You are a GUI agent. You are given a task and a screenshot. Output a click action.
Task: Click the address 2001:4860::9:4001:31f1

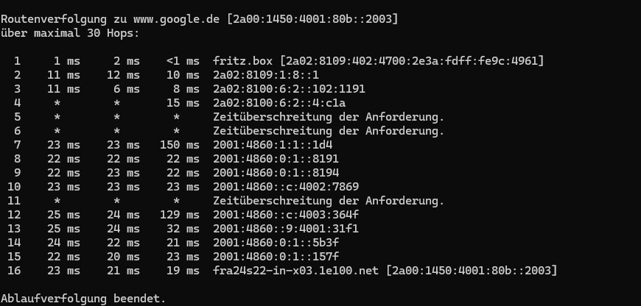click(x=286, y=228)
